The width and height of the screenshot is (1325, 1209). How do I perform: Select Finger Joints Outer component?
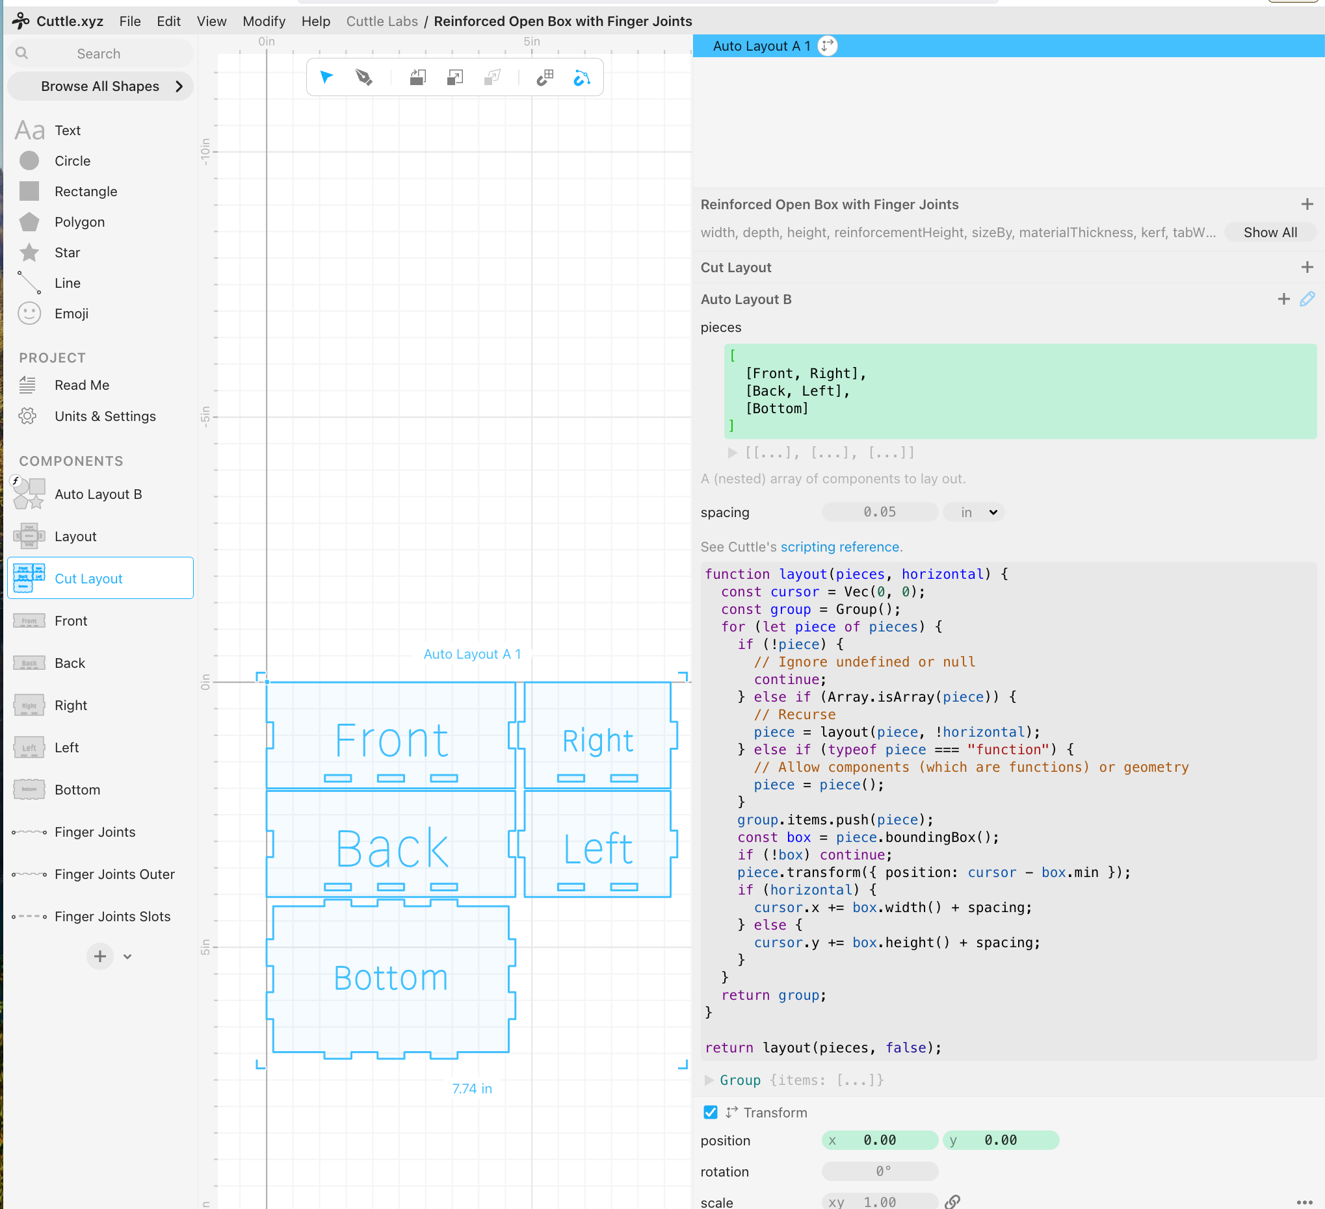pyautogui.click(x=100, y=874)
